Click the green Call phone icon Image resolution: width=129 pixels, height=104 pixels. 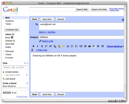tap(4, 79)
